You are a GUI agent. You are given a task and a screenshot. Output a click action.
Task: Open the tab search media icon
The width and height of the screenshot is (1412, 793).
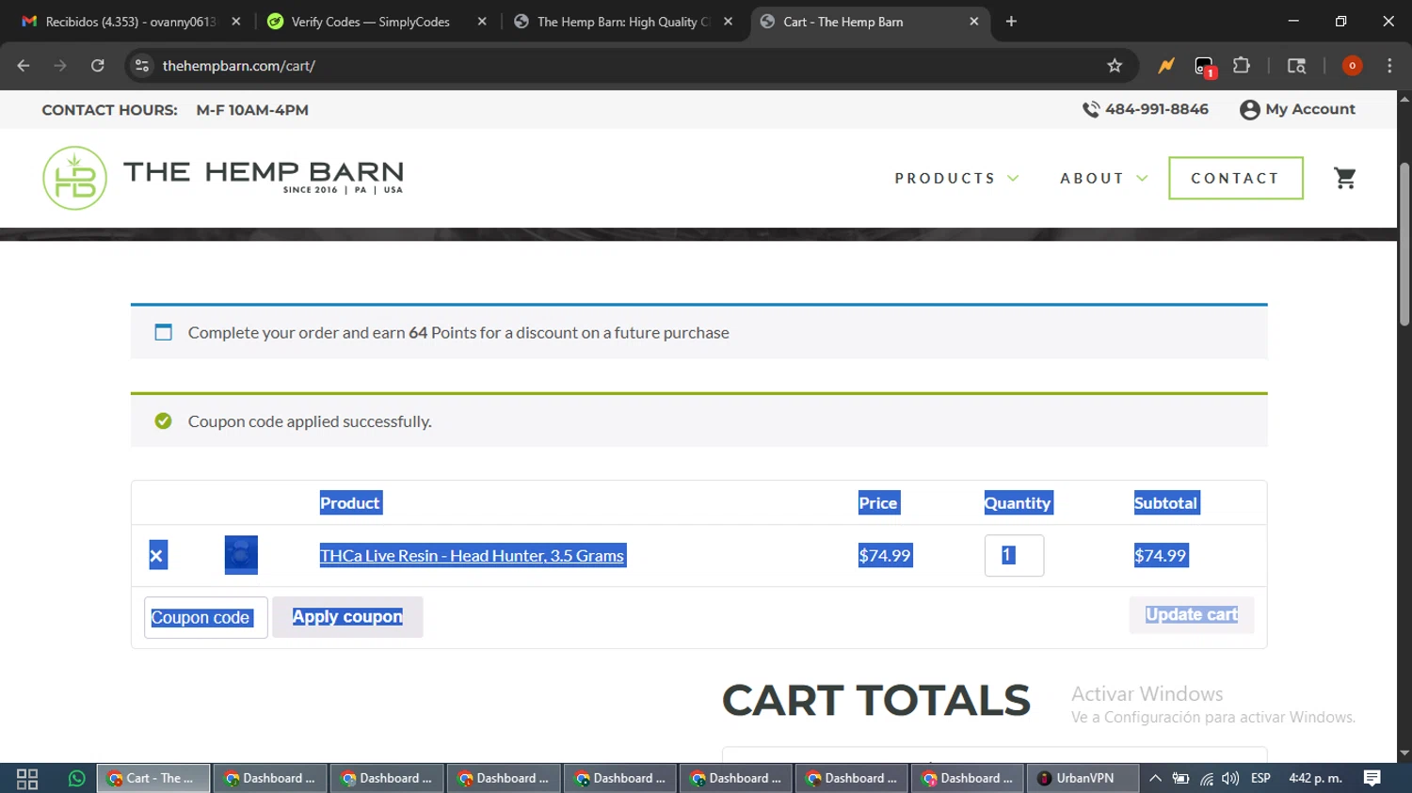click(1296, 66)
